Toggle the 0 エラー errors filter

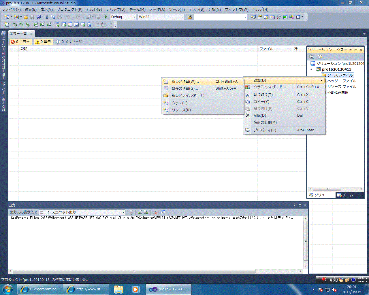tap(20, 42)
